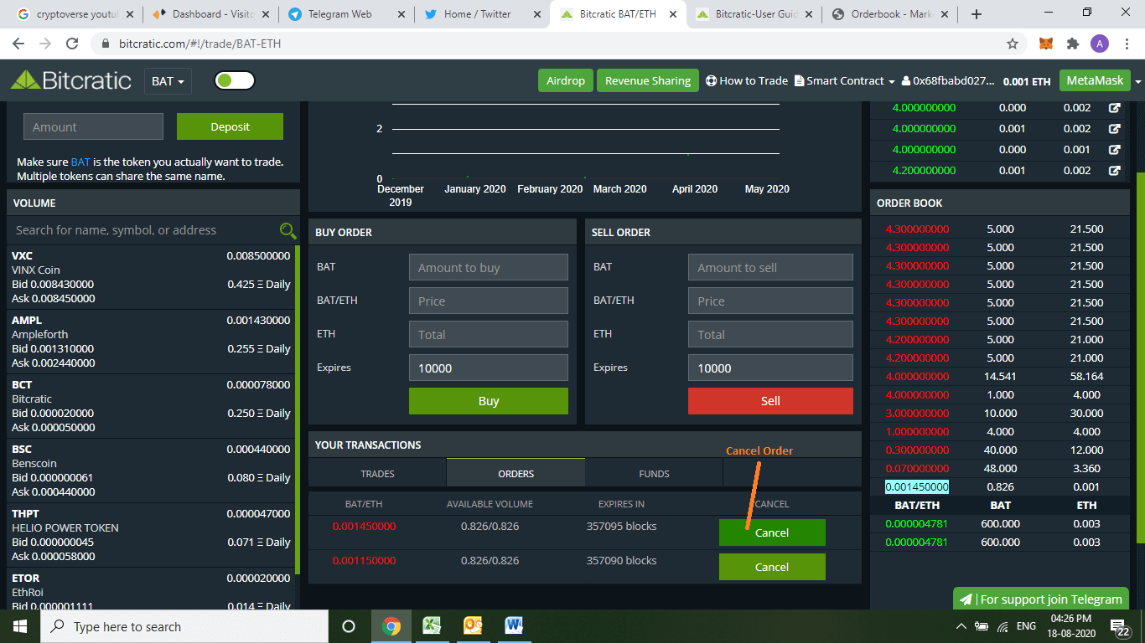Expand the Smart Contract dropdown
This screenshot has width=1145, height=643.
pyautogui.click(x=845, y=80)
